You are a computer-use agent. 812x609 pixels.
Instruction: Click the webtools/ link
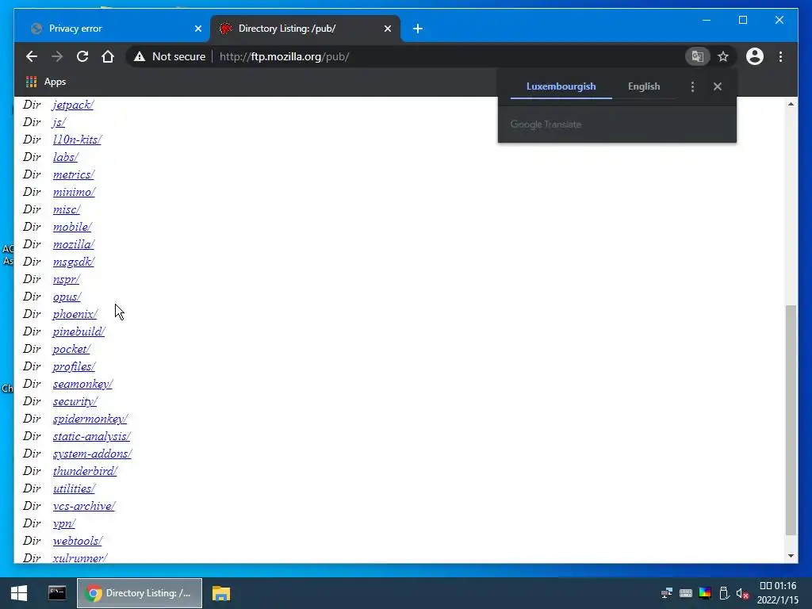(x=77, y=541)
